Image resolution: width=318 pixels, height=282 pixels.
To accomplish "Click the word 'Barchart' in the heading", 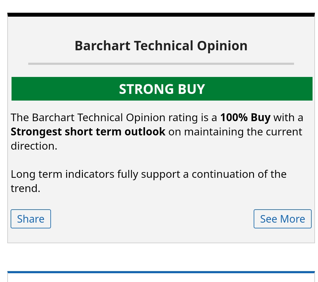I will 103,46.
